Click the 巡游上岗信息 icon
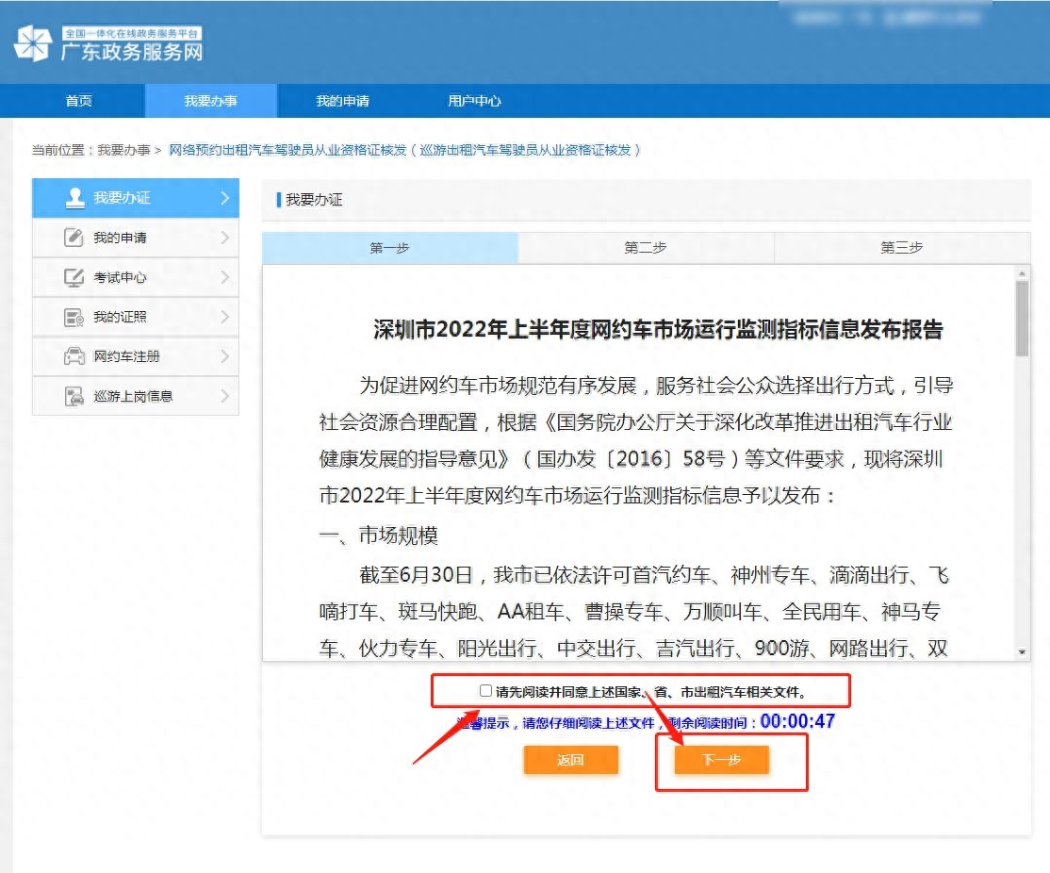 click(x=74, y=396)
